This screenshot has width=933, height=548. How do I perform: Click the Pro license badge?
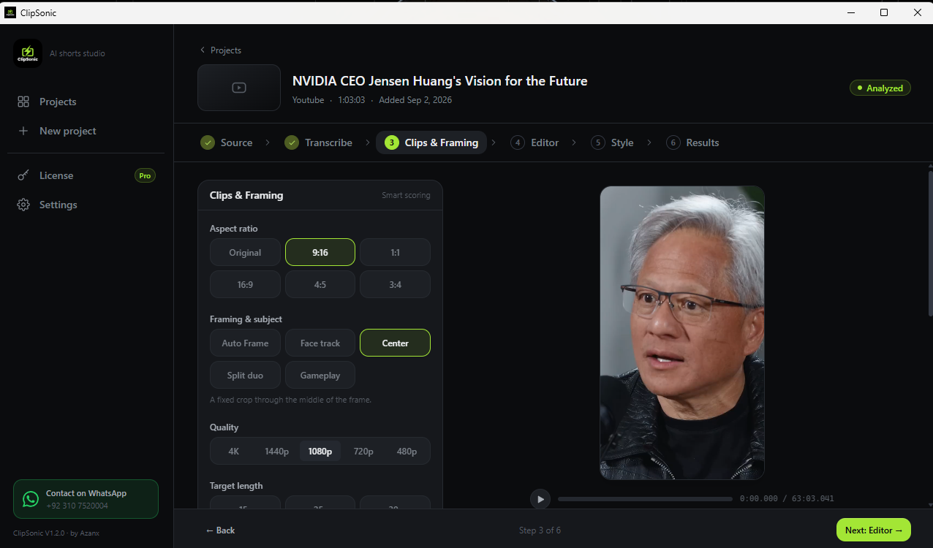(x=145, y=175)
